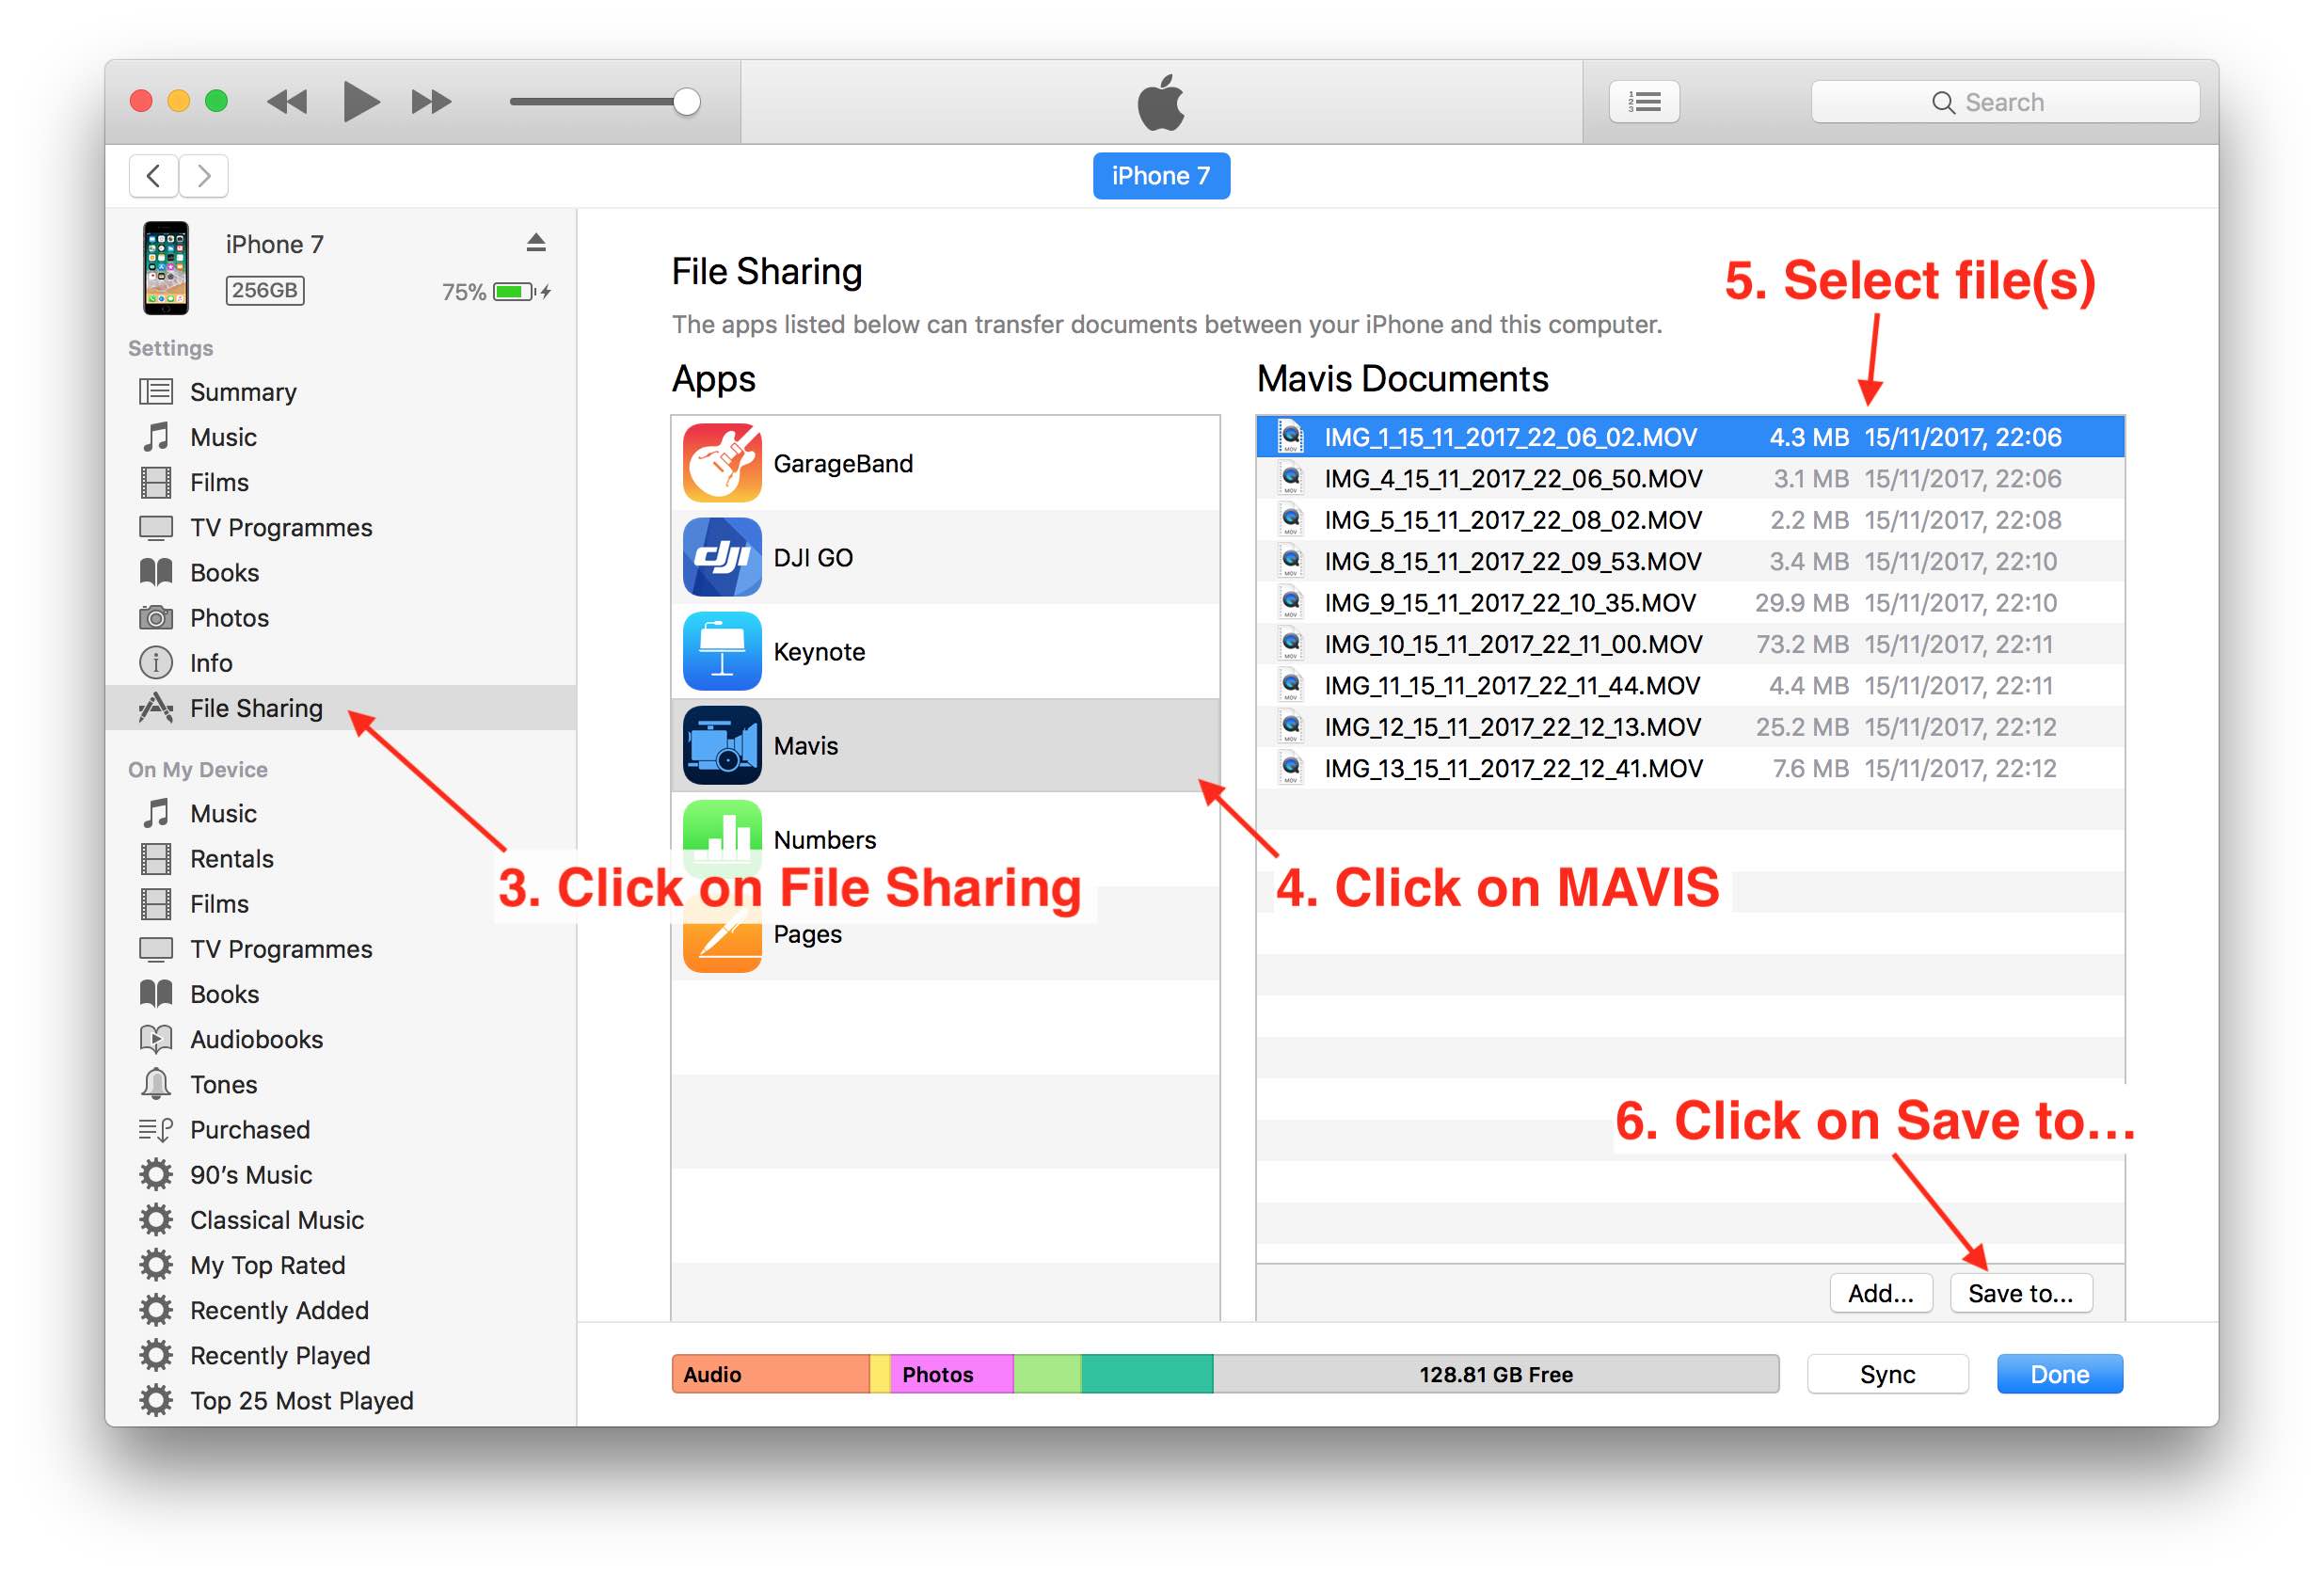Click the 75% battery indicator icon

[521, 291]
